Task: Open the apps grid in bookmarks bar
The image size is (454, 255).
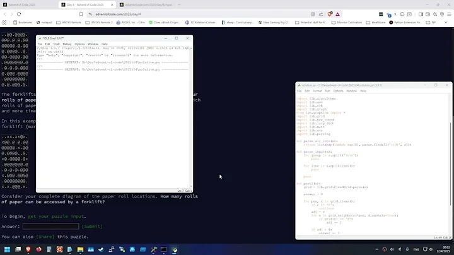Action: 4,22
